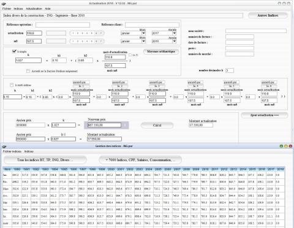Image resolution: width=294 pixels, height=228 pixels.
Task: Open the Fichier indices menu in Gestion des indices
Action: click(x=12, y=151)
